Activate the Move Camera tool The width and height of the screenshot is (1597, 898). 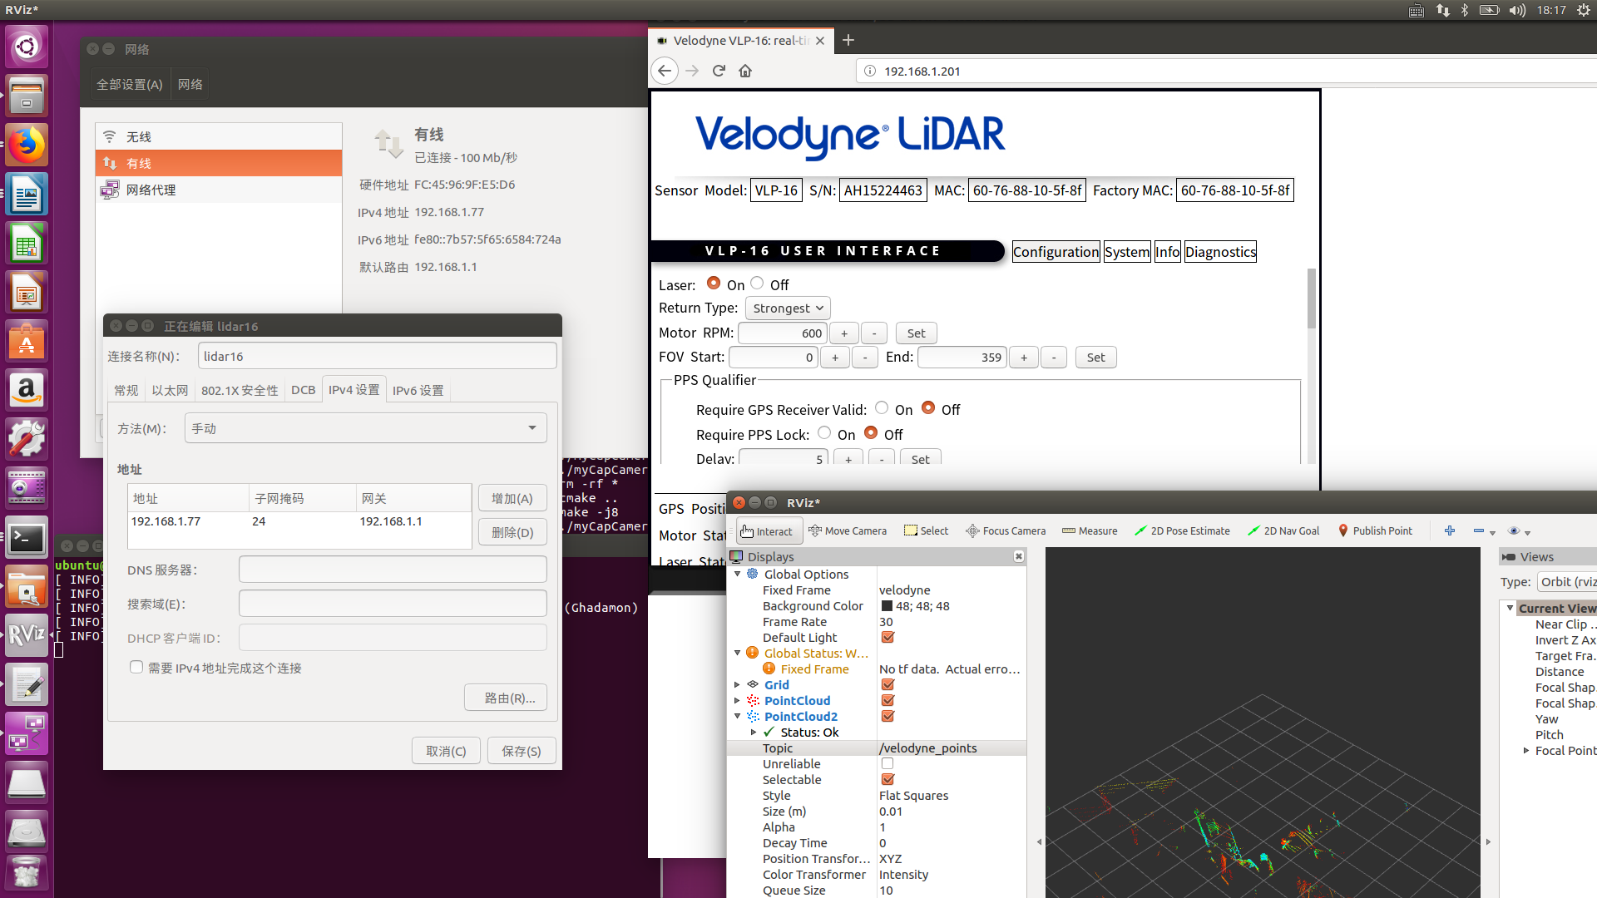click(848, 530)
